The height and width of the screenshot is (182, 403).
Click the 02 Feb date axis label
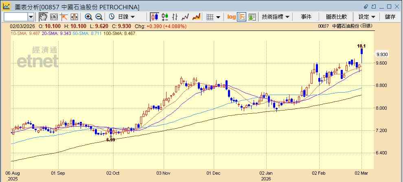point(319,173)
